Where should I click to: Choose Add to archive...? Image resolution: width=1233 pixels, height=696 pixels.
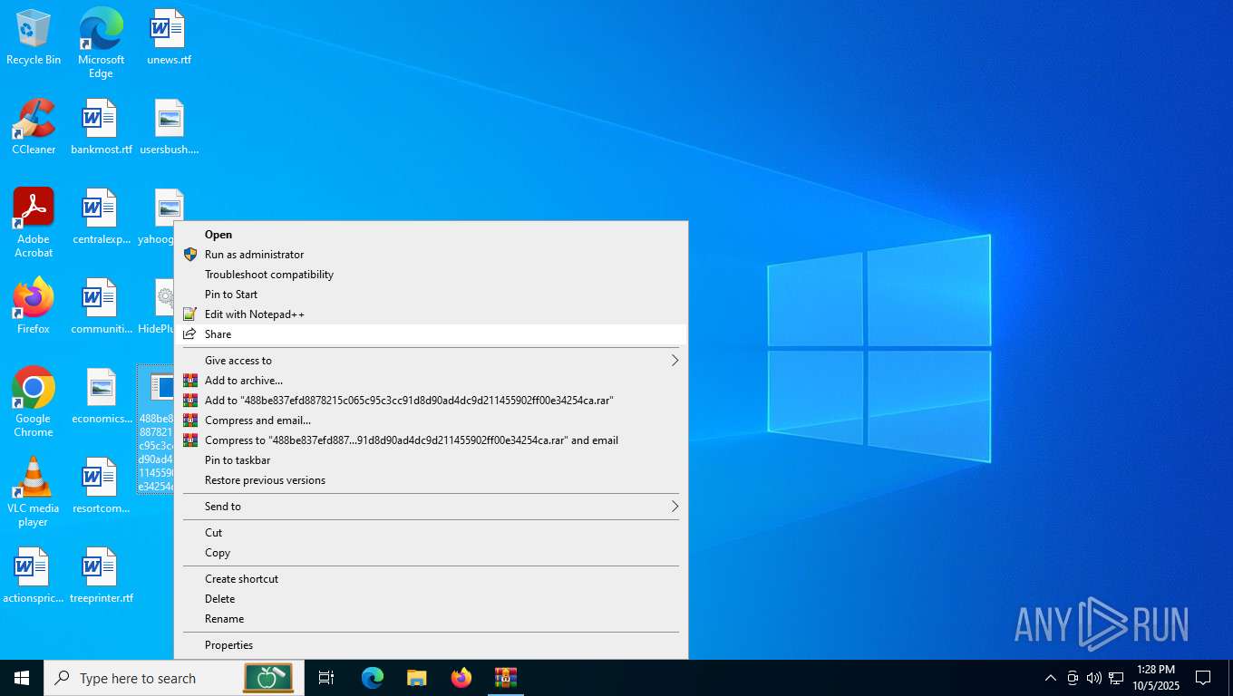[431, 381]
